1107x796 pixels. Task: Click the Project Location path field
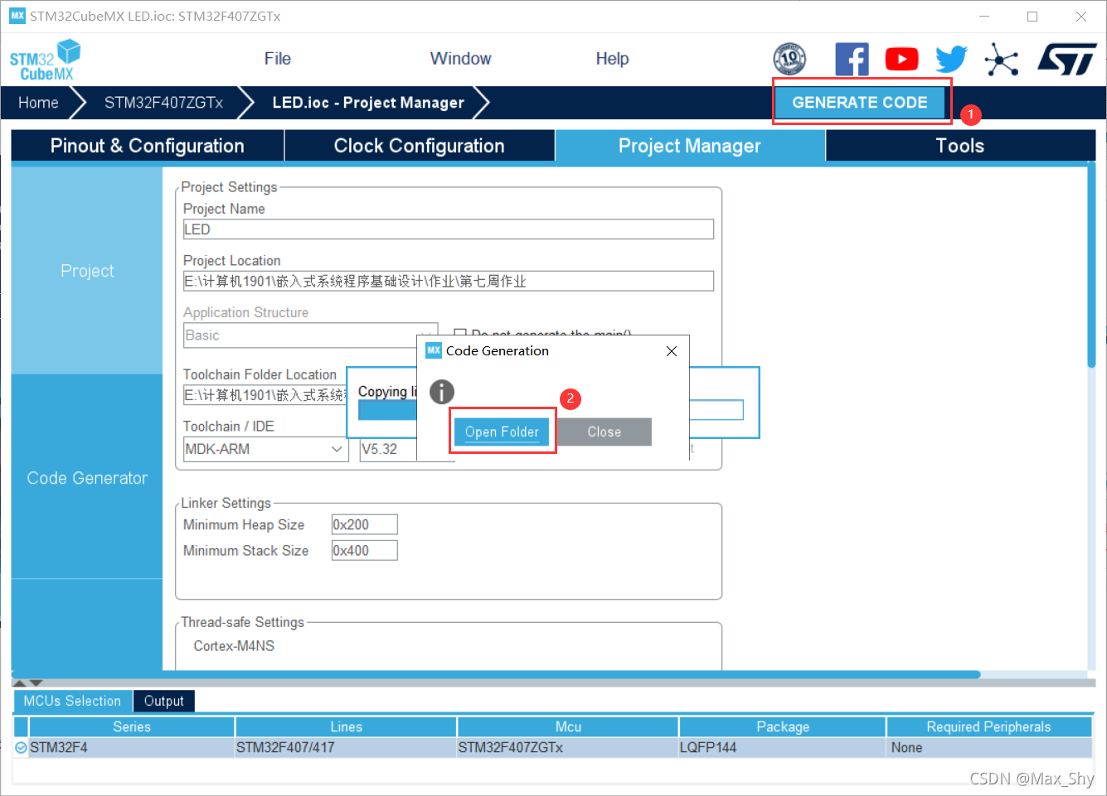449,282
